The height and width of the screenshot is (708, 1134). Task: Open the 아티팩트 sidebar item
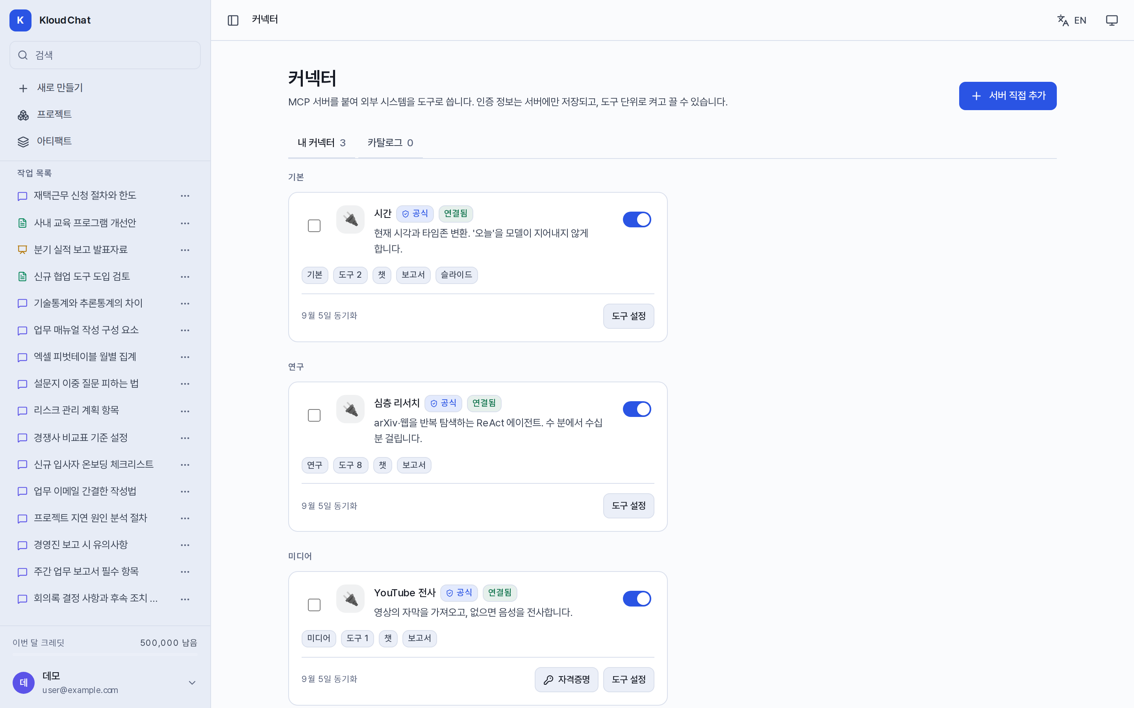coord(105,141)
